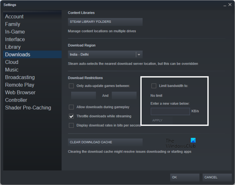Click the Manage content locations on multiple drives text
Image resolution: width=235 pixels, height=185 pixels.
(x=102, y=31)
